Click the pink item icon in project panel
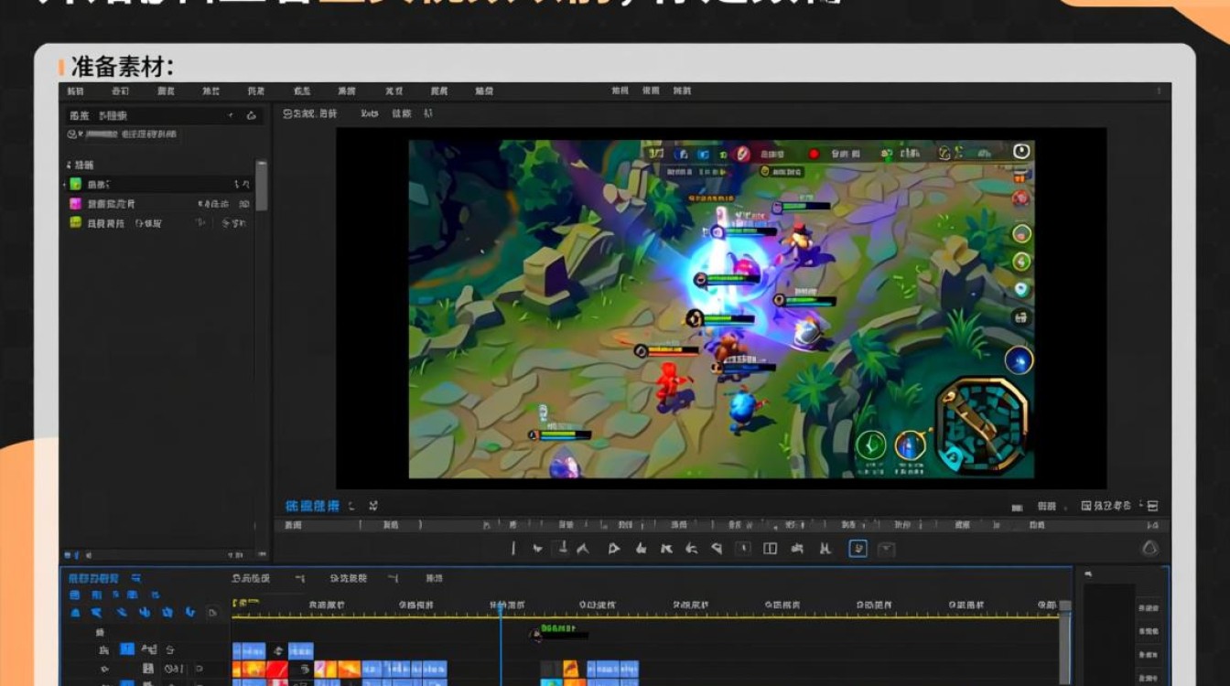This screenshot has width=1230, height=686. (76, 203)
